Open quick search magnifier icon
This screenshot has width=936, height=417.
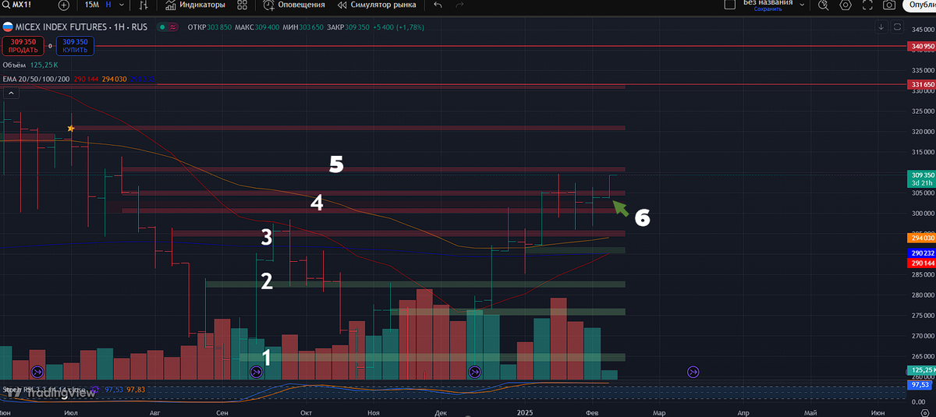824,5
